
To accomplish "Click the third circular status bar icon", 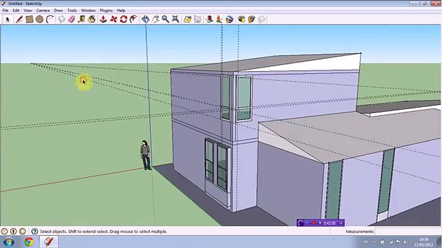I will tap(22, 231).
